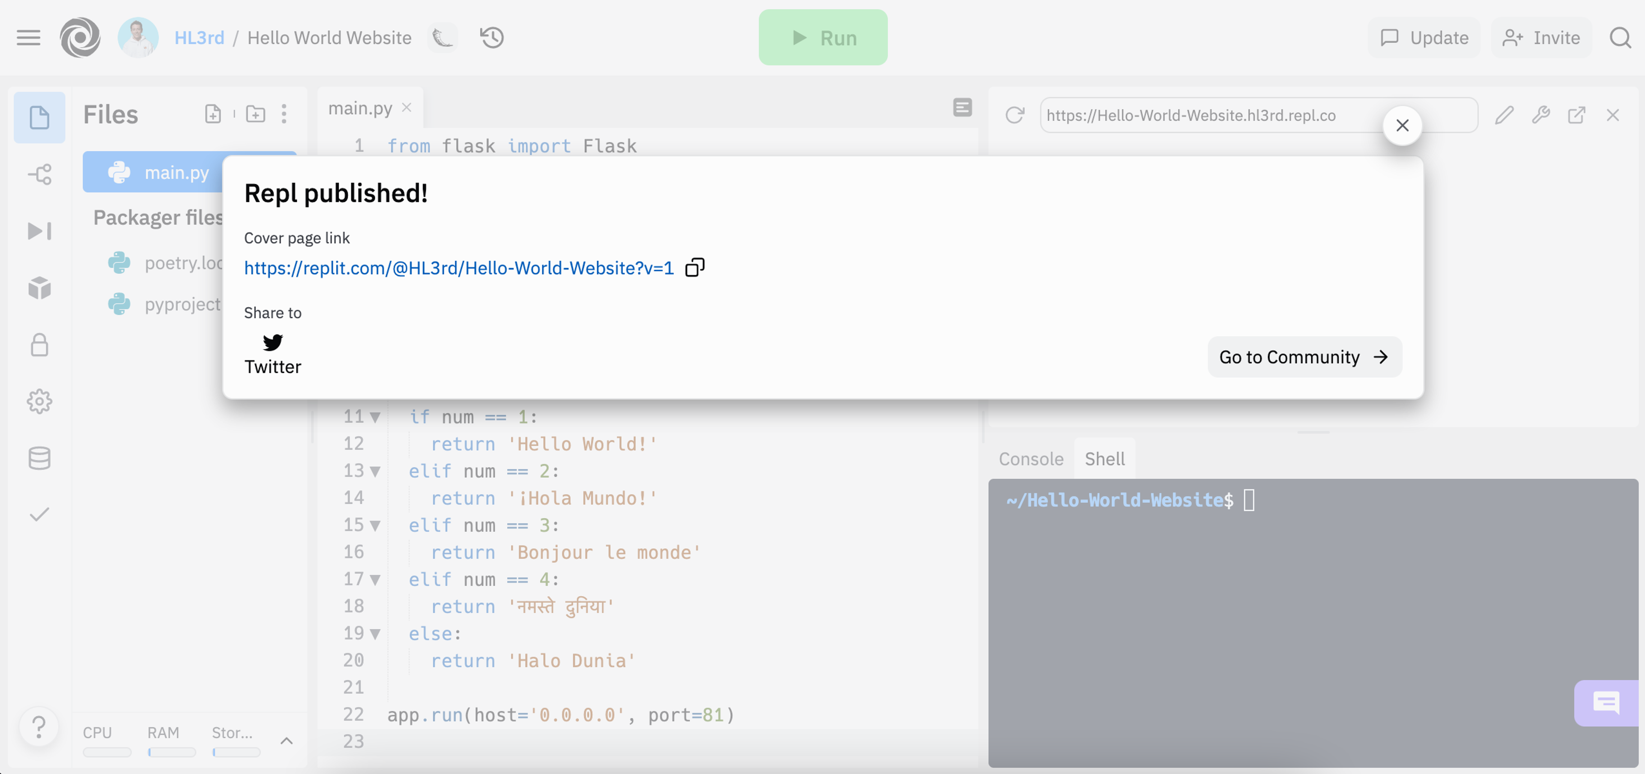
Task: Open the Secrets lock icon
Action: [39, 345]
